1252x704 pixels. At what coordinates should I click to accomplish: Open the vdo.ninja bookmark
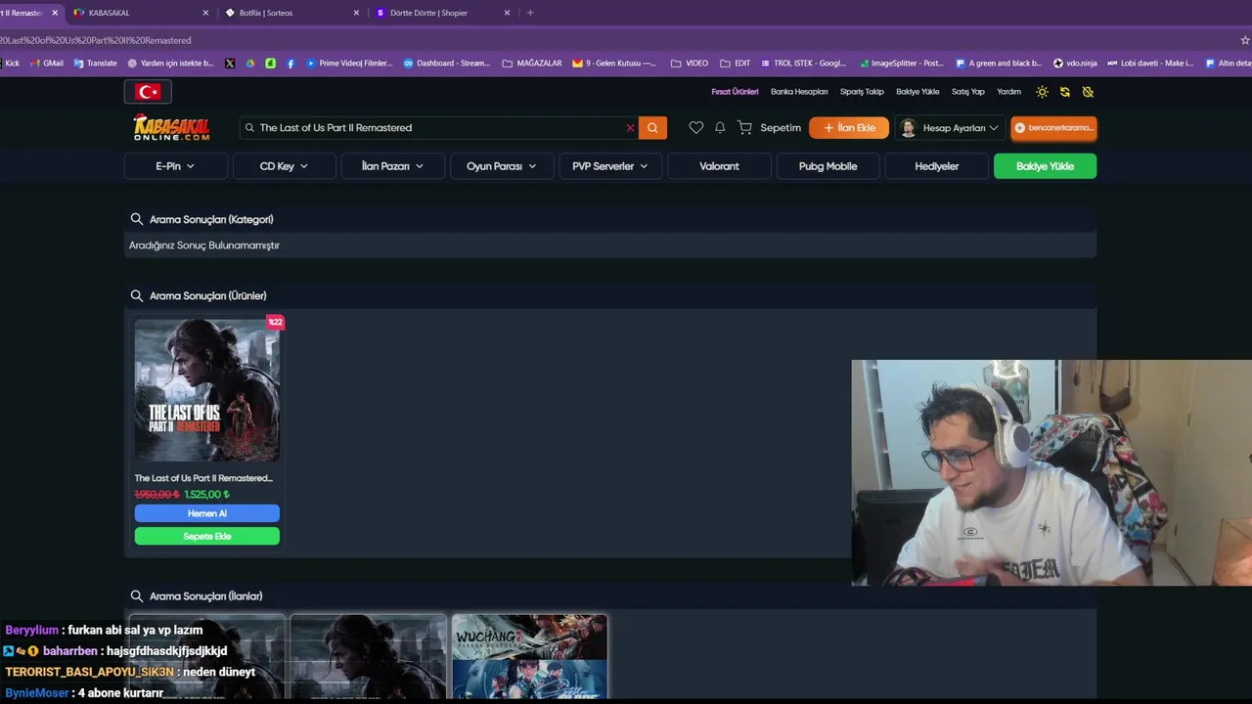[x=1075, y=63]
